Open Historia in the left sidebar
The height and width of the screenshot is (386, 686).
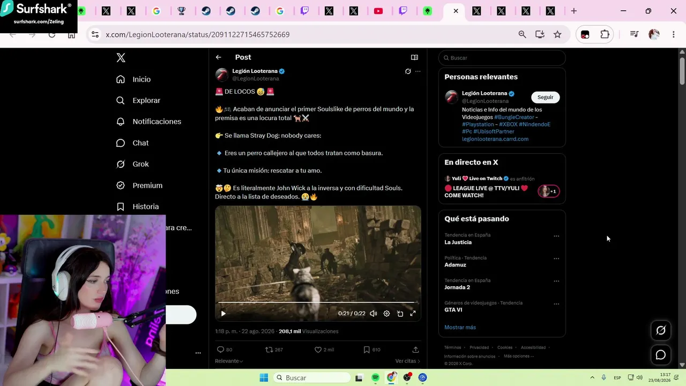point(137,206)
